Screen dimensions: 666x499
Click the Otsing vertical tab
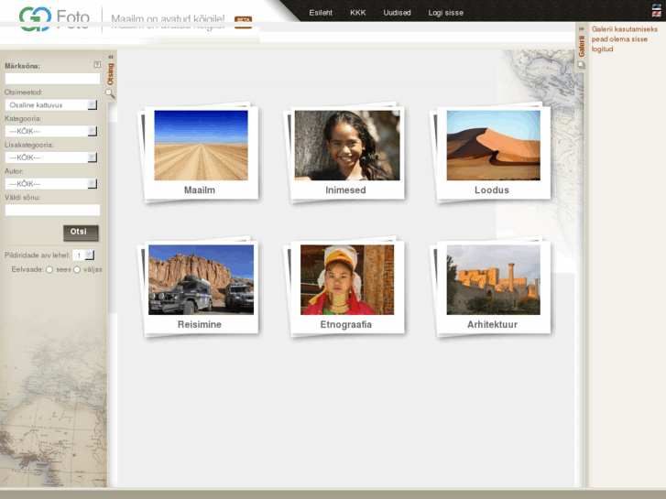pos(111,74)
